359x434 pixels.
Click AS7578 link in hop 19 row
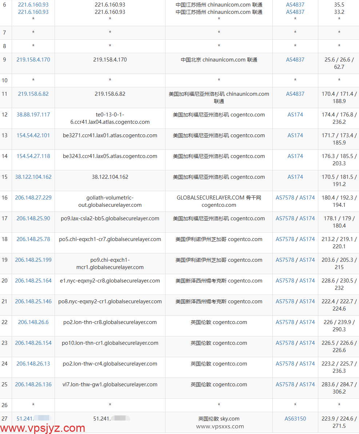[285, 260]
